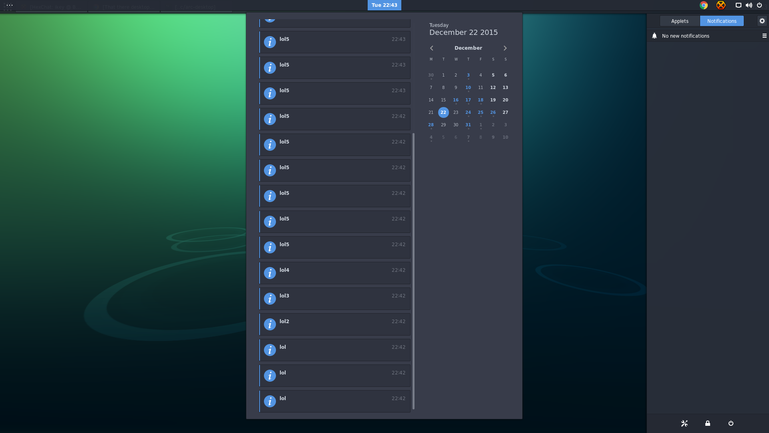Switch to the Applets tab
The width and height of the screenshot is (769, 433).
click(x=680, y=21)
